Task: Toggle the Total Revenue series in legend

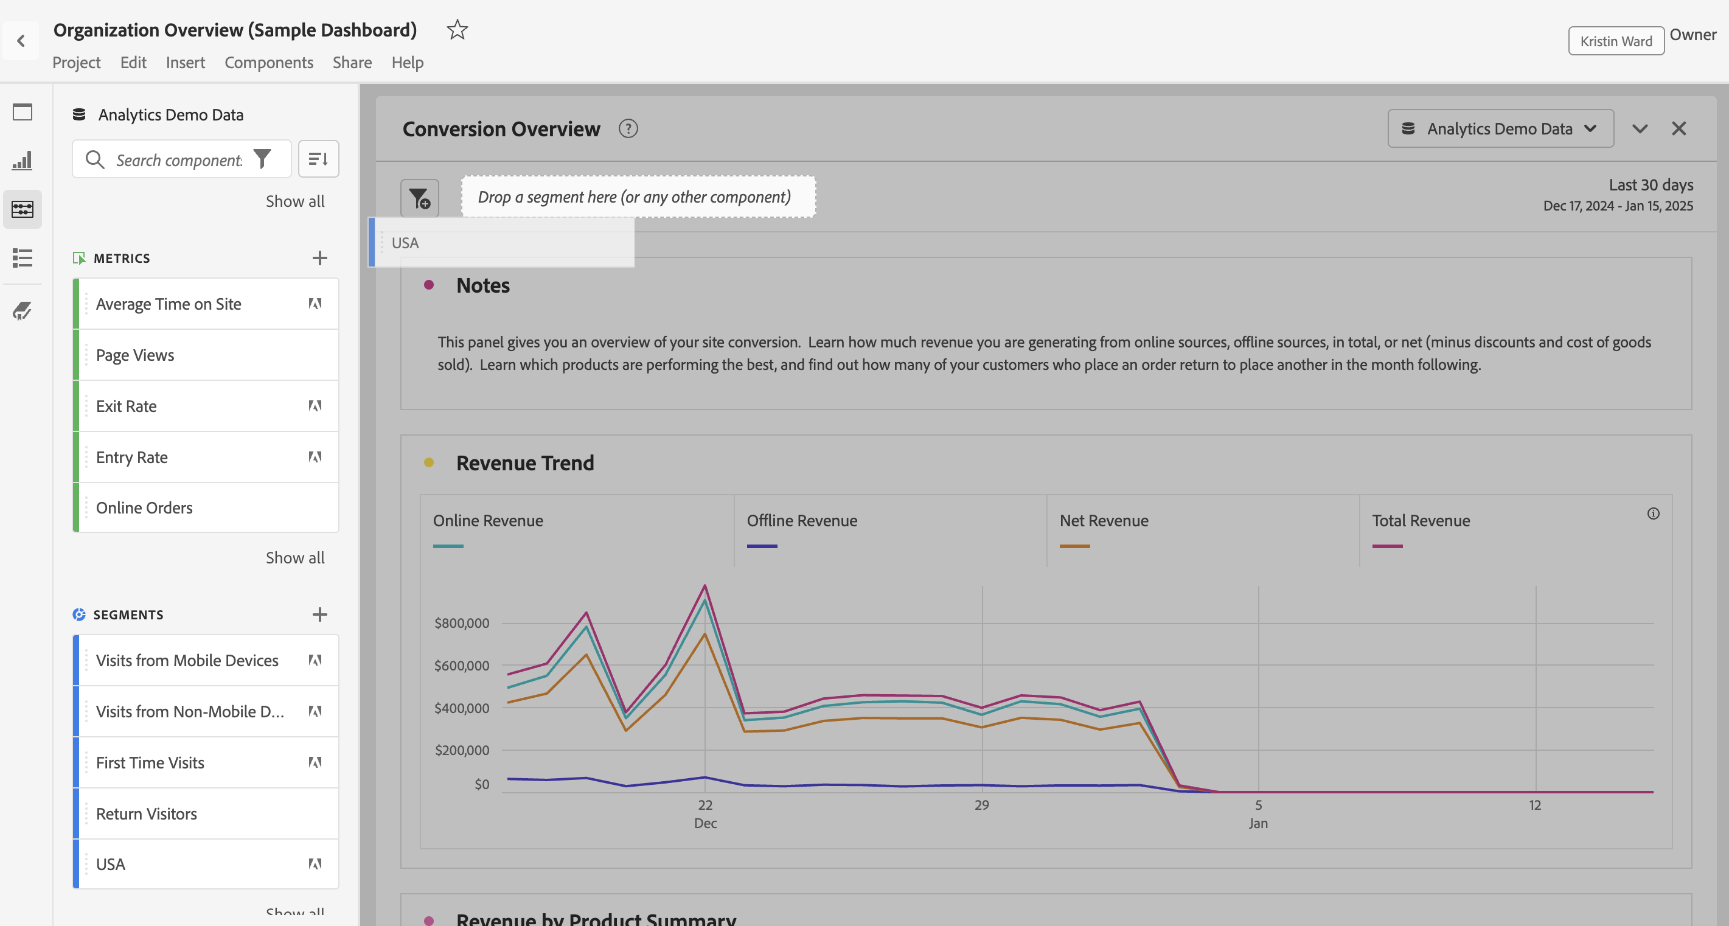Action: 1420,521
